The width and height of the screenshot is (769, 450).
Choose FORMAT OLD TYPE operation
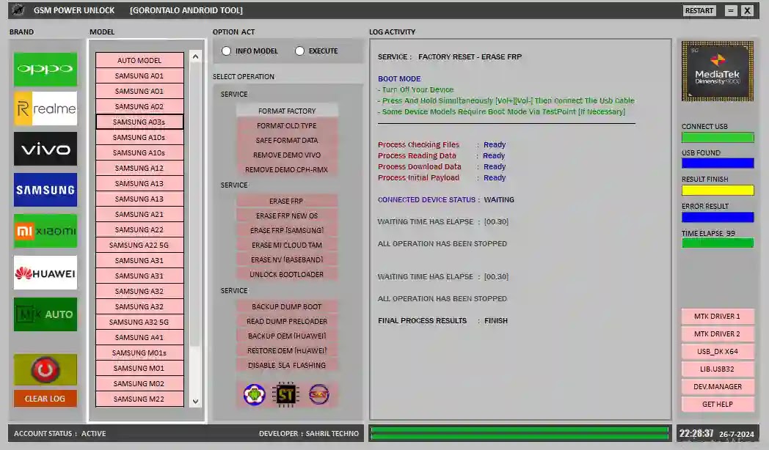[287, 126]
